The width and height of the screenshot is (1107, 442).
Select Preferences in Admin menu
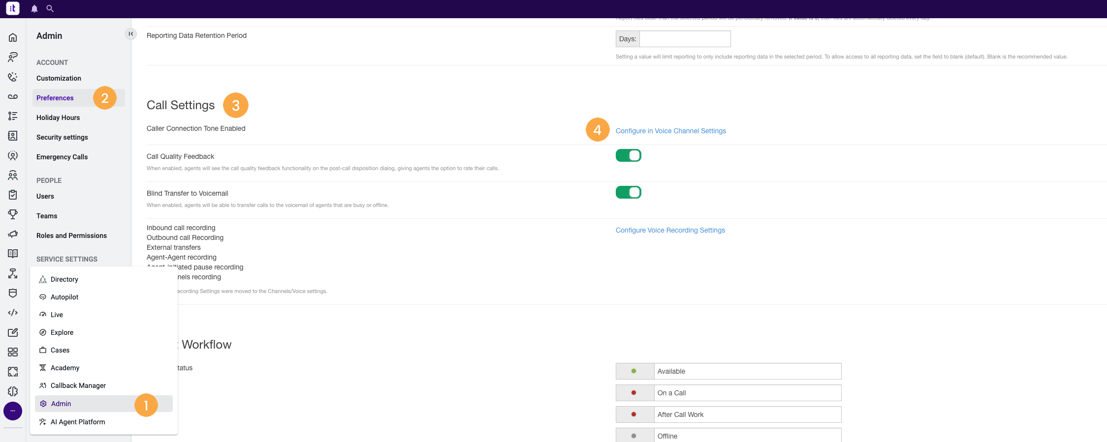[79, 98]
